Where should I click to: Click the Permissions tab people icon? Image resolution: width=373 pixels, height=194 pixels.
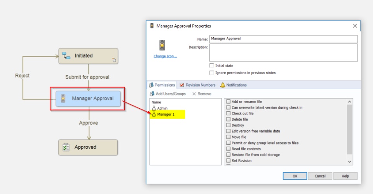pyautogui.click(x=151, y=85)
